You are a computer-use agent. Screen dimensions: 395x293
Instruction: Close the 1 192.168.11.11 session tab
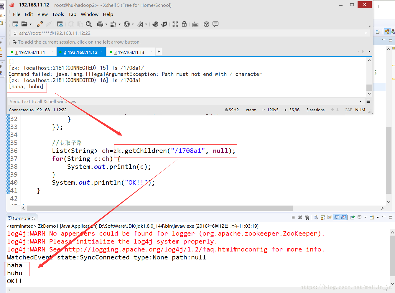click(x=52, y=52)
